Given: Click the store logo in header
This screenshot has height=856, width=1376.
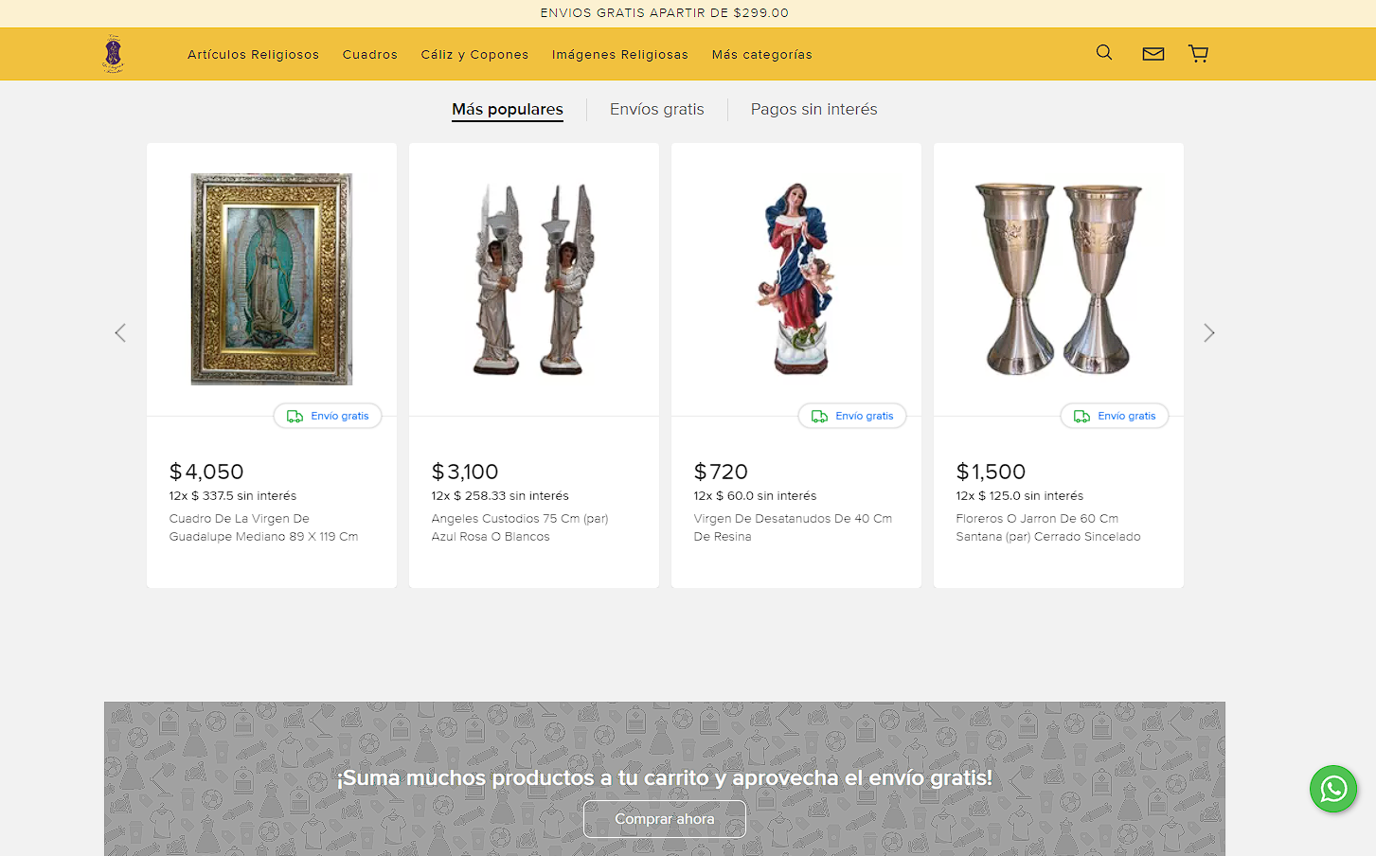Looking at the screenshot, I should click(113, 54).
